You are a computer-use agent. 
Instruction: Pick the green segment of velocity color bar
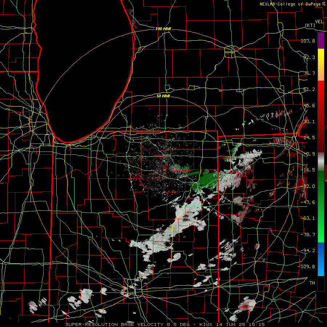tap(321, 206)
